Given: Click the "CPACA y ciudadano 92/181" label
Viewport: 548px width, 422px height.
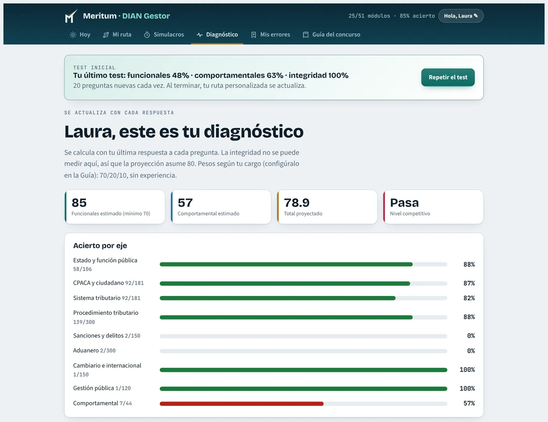Looking at the screenshot, I should [108, 283].
